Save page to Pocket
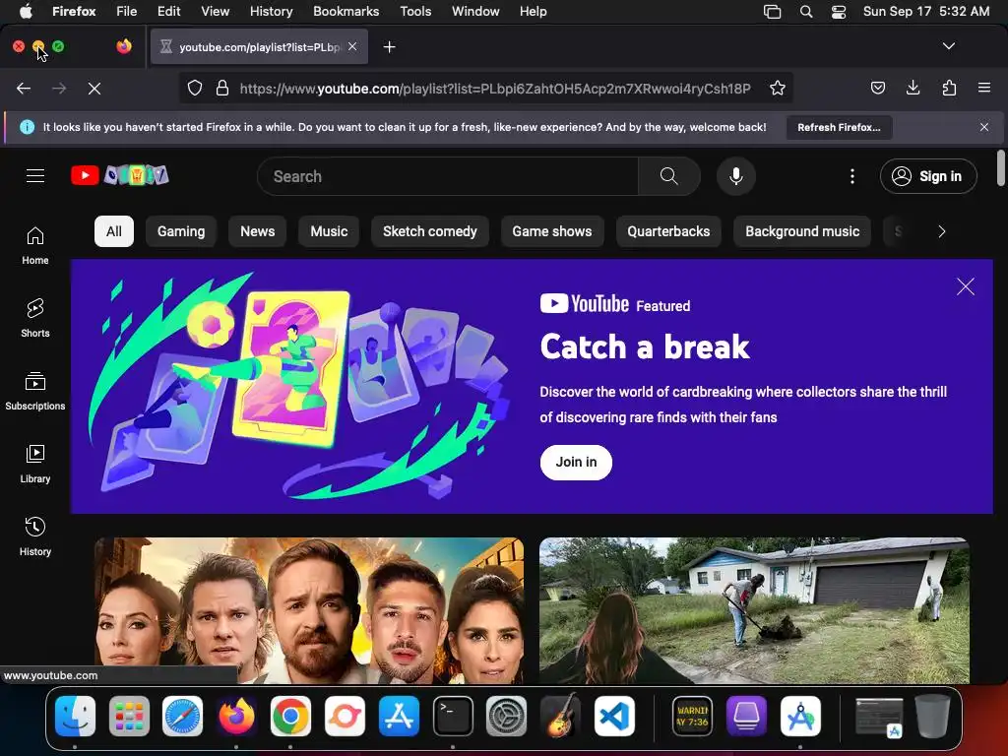Image resolution: width=1008 pixels, height=756 pixels. coord(877,88)
